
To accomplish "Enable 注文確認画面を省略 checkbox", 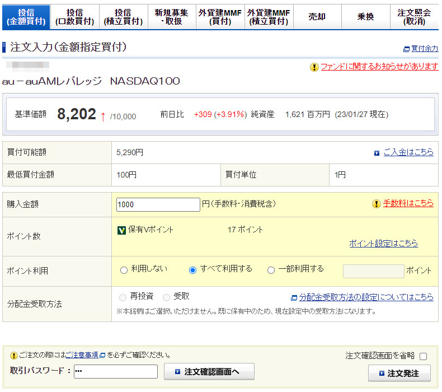I will click(423, 356).
